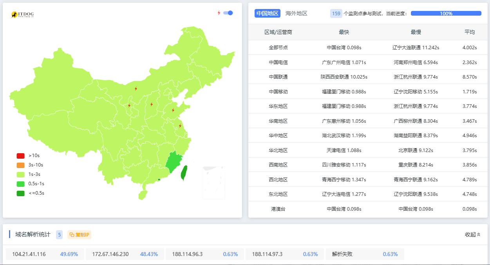Select the dark green Taiwan island on the map
490x265 pixels.
click(184, 173)
